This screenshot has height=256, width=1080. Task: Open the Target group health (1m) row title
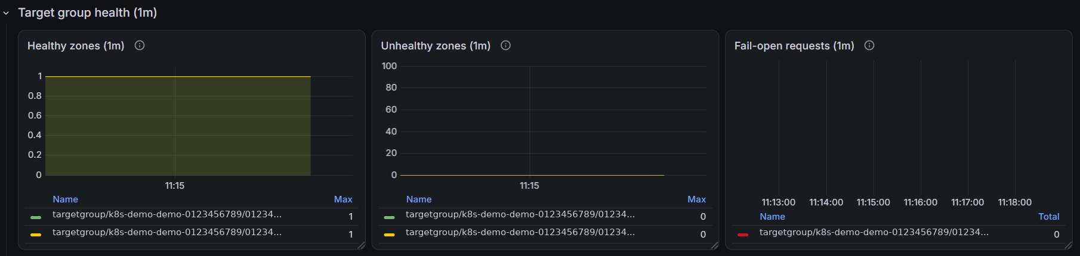coord(88,13)
